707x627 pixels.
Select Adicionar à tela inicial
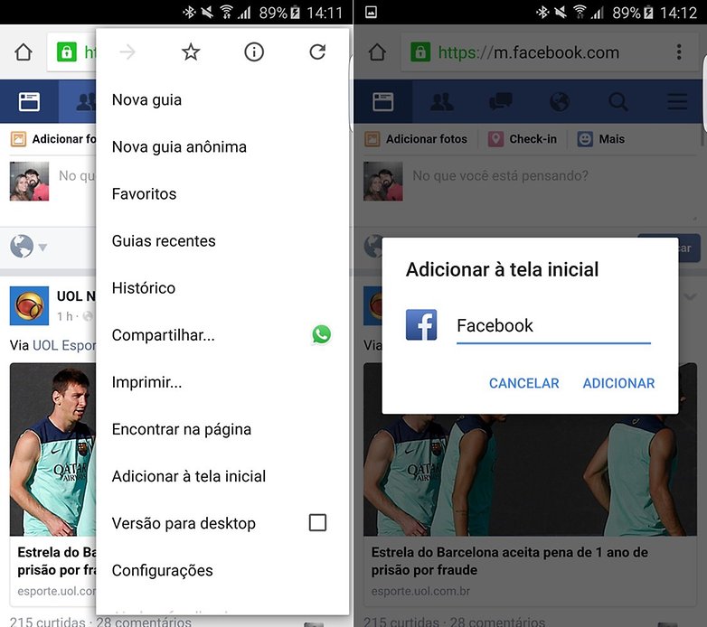tap(222, 476)
